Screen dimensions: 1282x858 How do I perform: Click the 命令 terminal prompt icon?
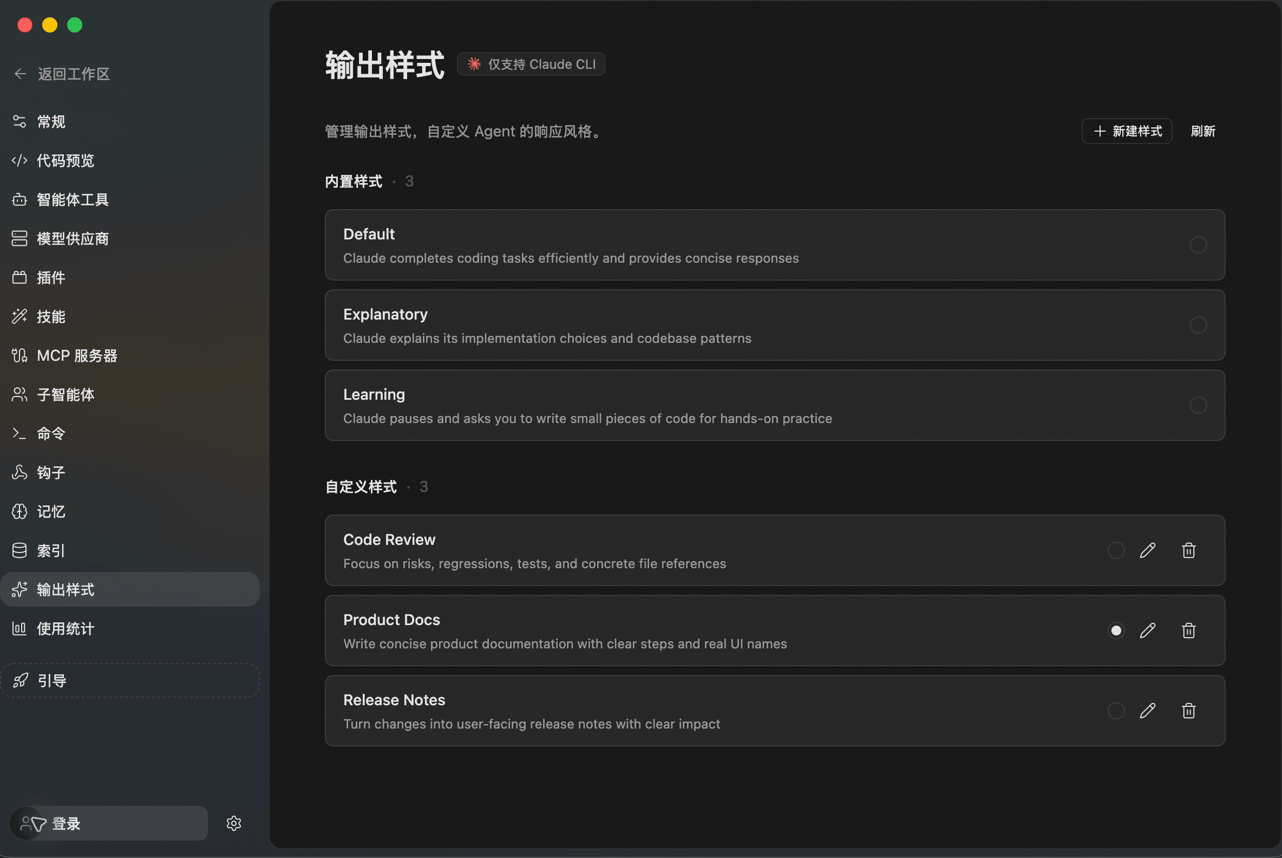pyautogui.click(x=19, y=433)
